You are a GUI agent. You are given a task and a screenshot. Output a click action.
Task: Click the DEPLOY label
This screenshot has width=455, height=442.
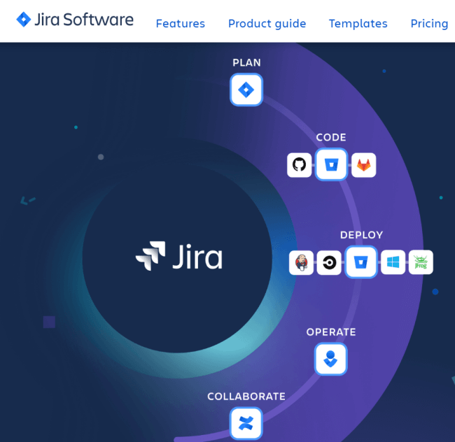[x=362, y=235]
